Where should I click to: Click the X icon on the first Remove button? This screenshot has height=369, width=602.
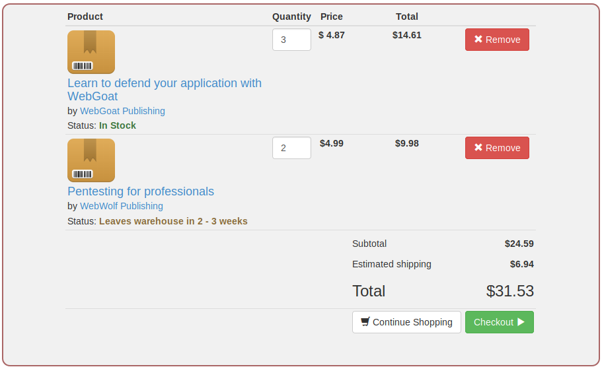[478, 40]
